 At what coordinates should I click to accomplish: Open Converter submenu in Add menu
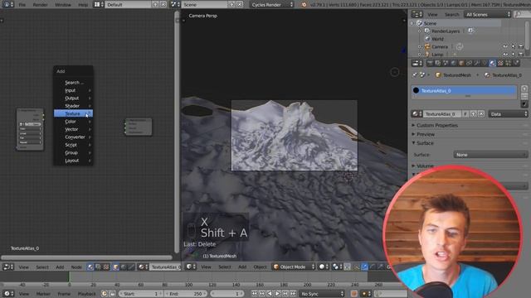tap(73, 137)
